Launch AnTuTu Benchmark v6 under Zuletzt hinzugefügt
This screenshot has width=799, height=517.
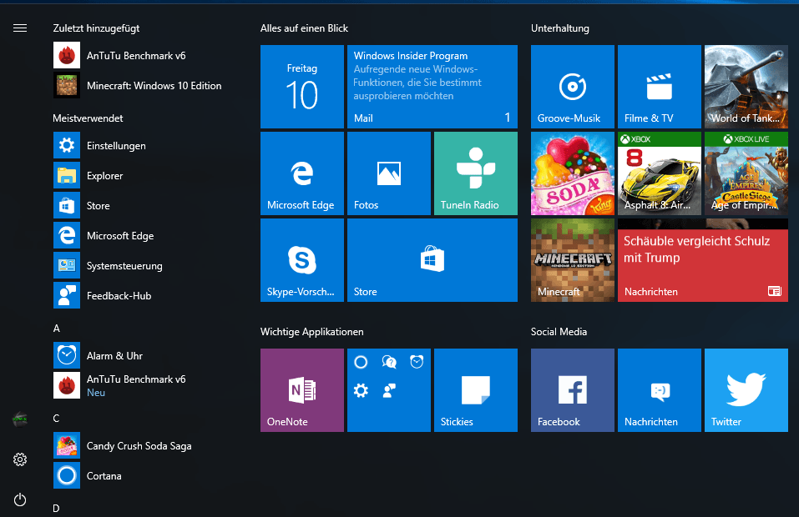tap(138, 56)
